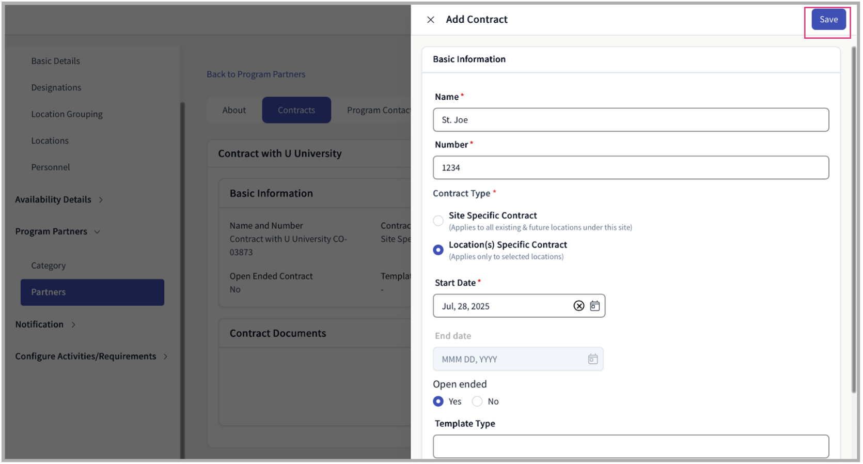Open the Contracts tab

296,110
